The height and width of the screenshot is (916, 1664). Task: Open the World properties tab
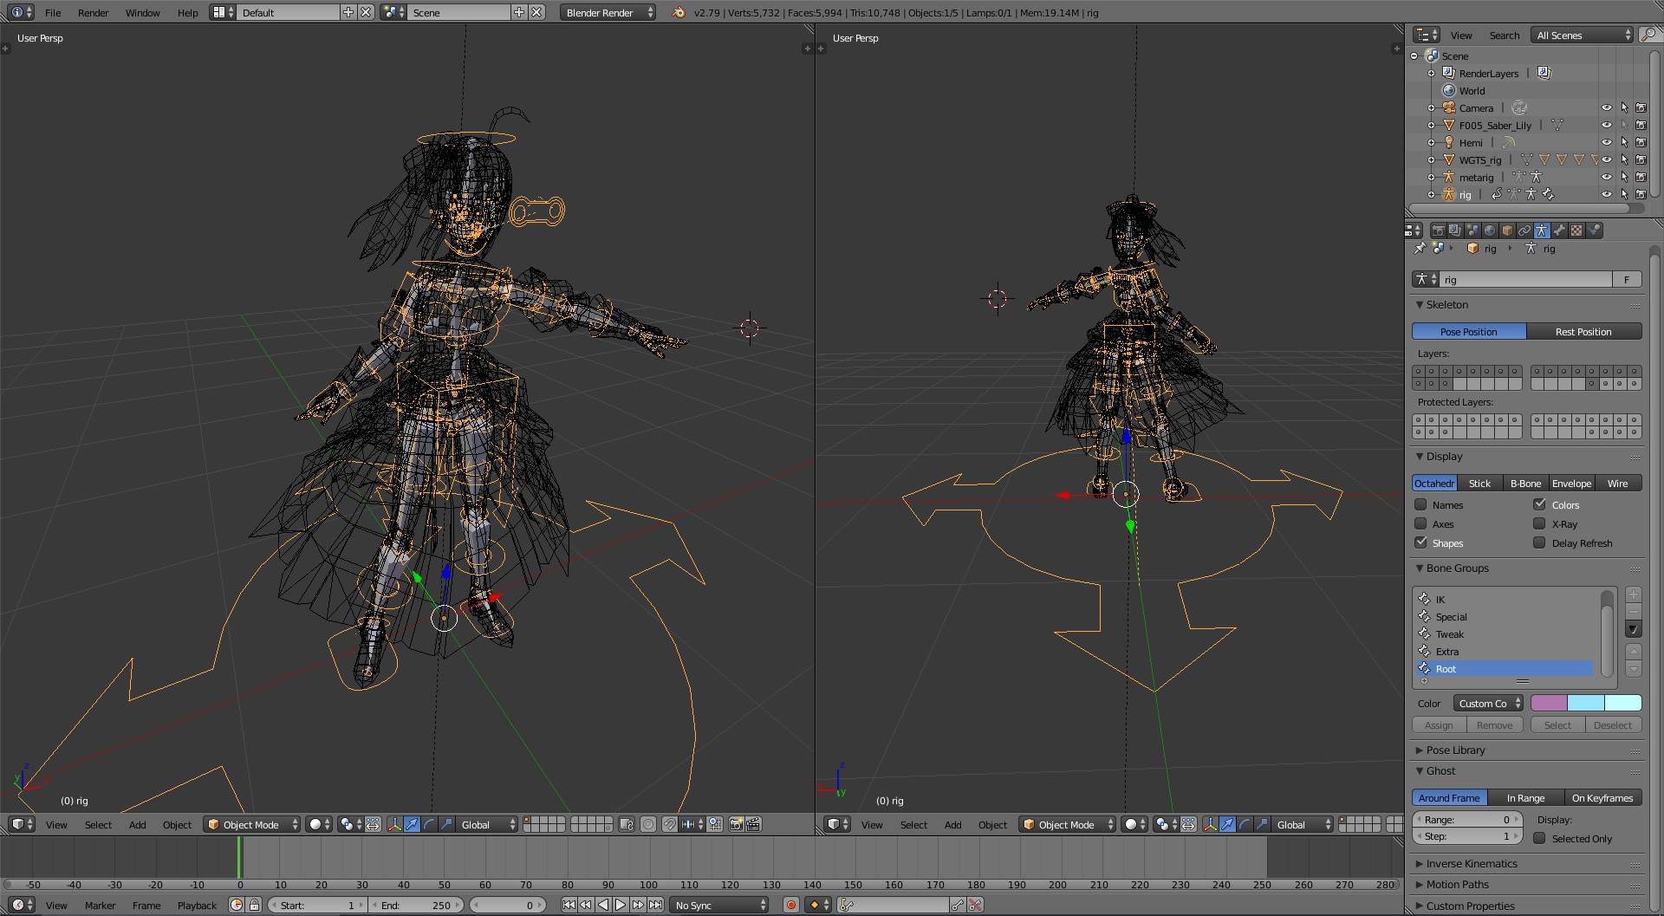tap(1490, 231)
